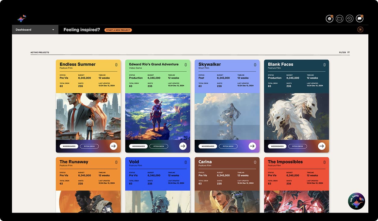
Task: Click Start a New Project button
Action: 118,30
